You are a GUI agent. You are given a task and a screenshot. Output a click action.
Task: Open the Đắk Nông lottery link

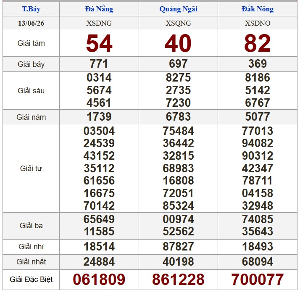(x=258, y=9)
